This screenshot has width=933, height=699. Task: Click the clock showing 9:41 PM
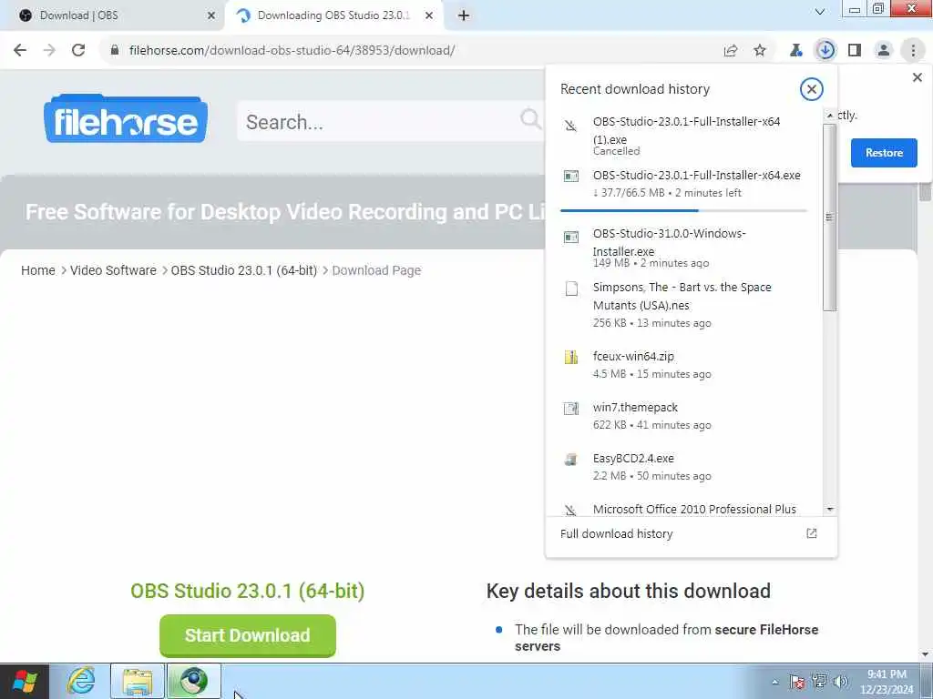click(887, 674)
